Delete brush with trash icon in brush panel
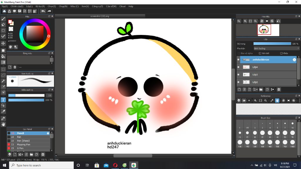This screenshot has height=169, width=301. click(43, 154)
